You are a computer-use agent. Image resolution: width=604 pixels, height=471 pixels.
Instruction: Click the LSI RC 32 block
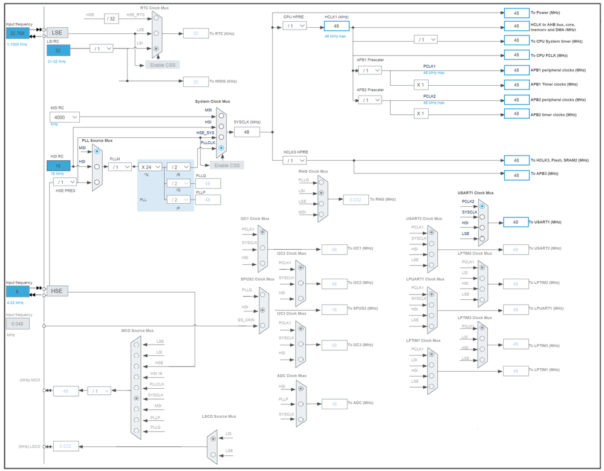[58, 50]
